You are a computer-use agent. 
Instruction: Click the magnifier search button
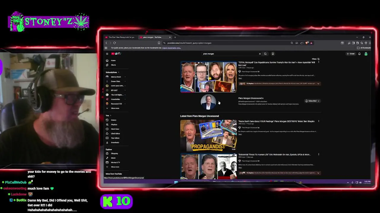click(265, 54)
